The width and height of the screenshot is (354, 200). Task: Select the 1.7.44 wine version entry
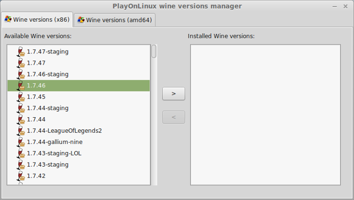coord(78,119)
